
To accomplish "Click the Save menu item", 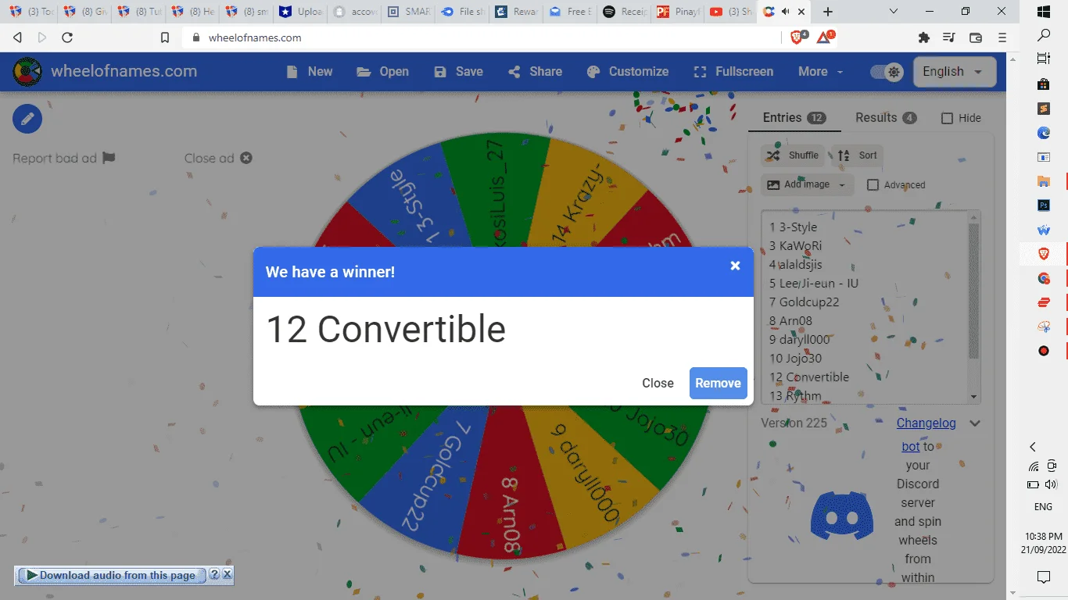I will click(459, 72).
